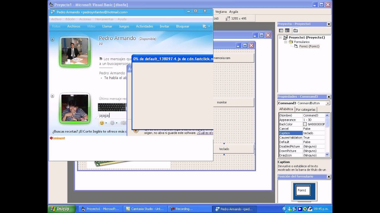Select Form1 (Form1) in project tree

pos(309,46)
